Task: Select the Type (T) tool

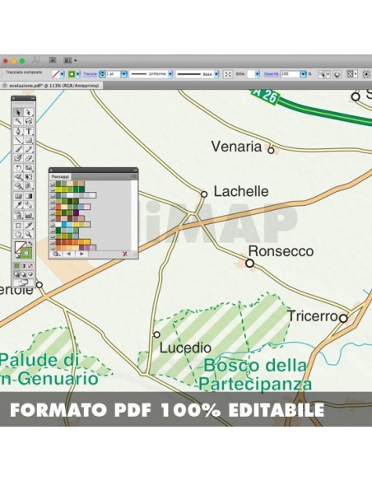Action: pos(29,131)
